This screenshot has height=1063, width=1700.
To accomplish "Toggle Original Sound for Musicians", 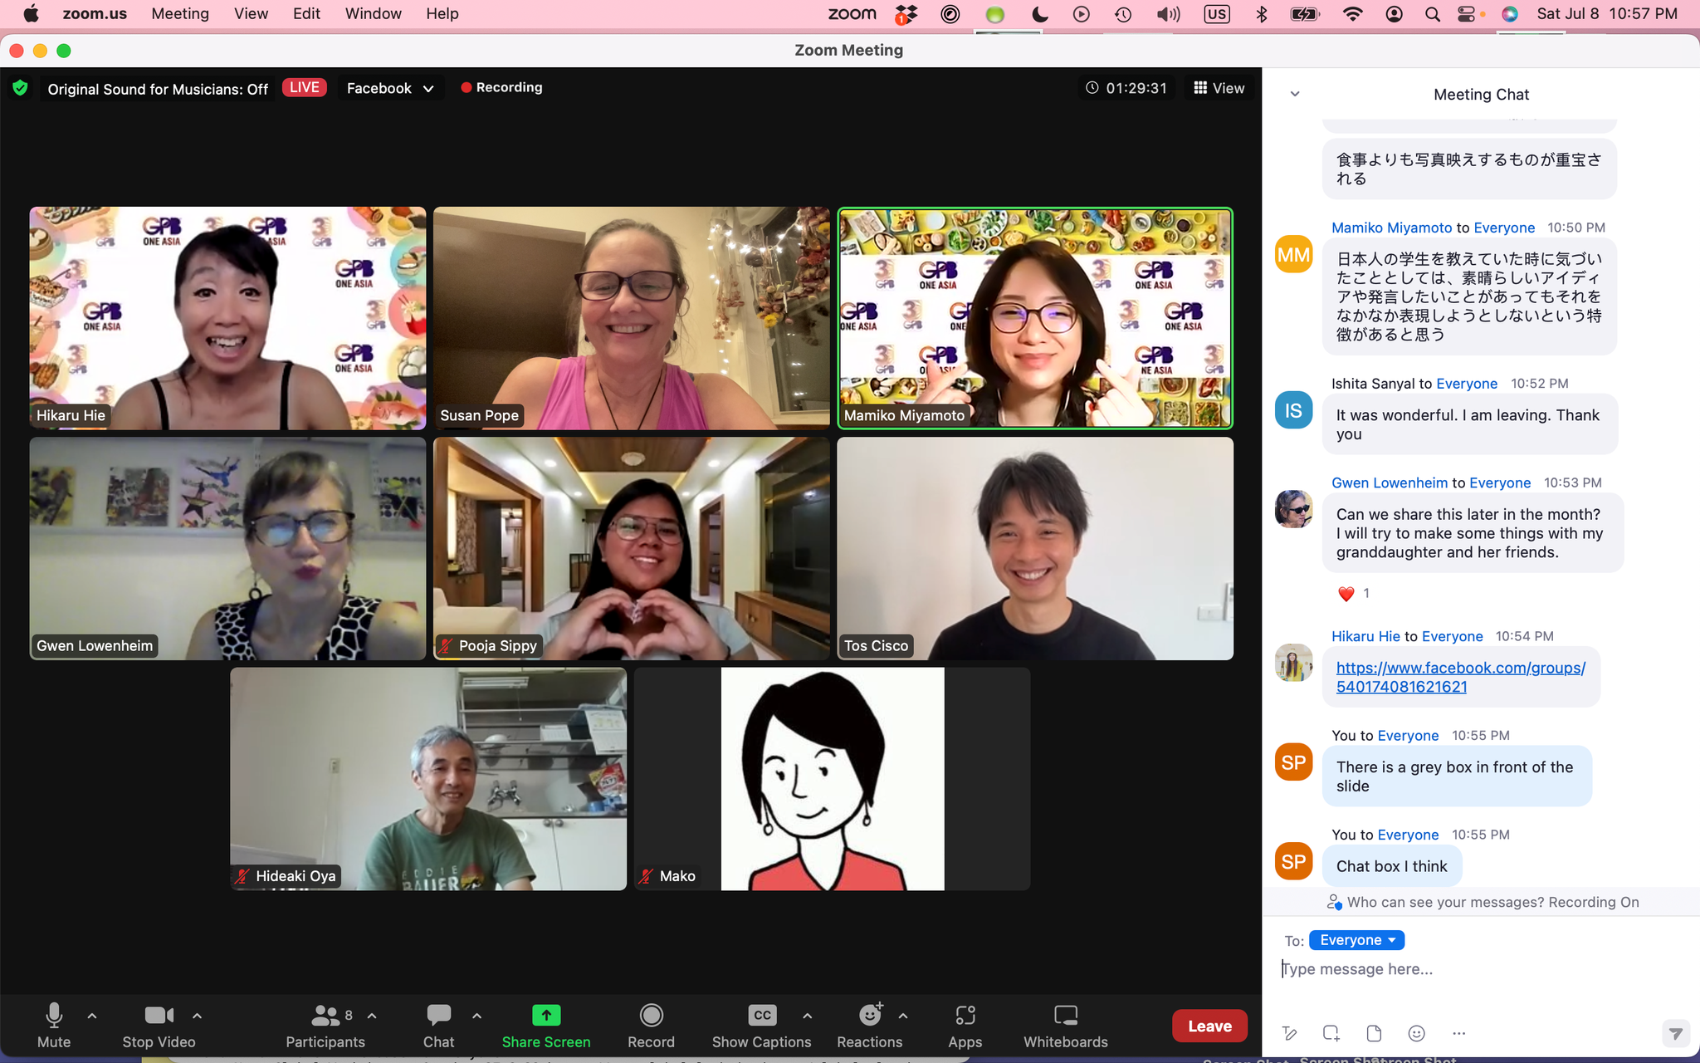I will point(158,89).
